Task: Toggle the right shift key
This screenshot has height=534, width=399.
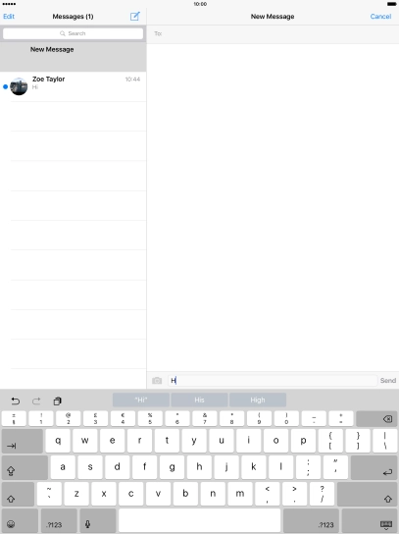Action: coord(368,494)
